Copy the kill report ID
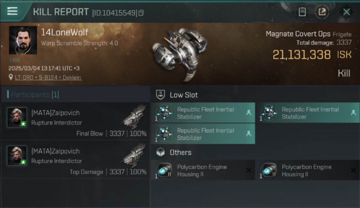The image size is (360, 208). pos(141,13)
